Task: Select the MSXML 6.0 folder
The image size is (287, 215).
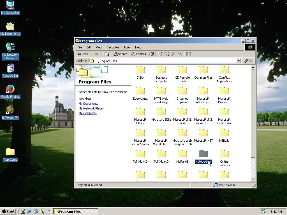Action: point(161,157)
